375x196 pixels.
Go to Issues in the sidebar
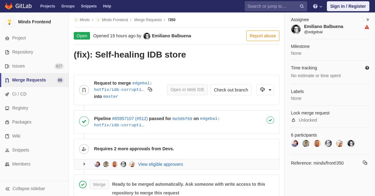click(x=18, y=66)
